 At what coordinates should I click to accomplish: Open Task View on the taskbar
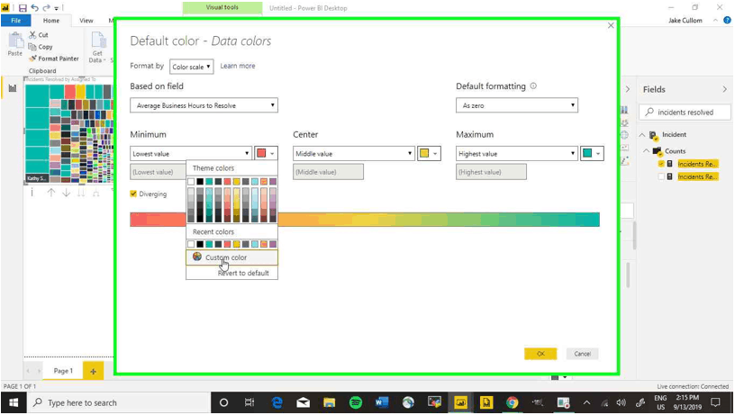[x=250, y=402]
